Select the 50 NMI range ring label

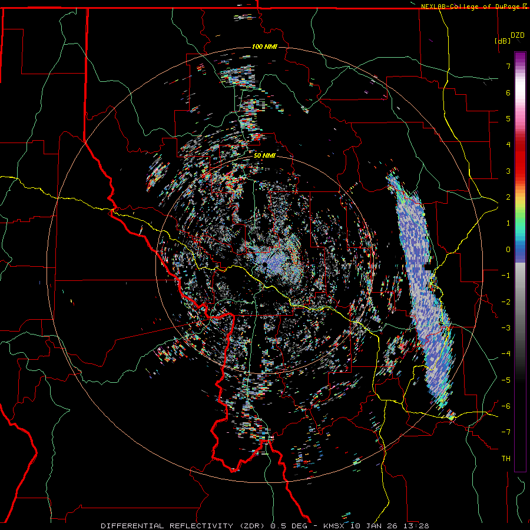pos(264,155)
